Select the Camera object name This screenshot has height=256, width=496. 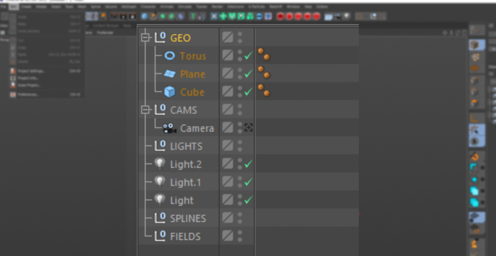pos(197,128)
